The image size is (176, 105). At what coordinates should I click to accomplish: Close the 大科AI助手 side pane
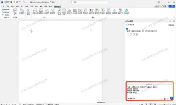[x=174, y=21]
